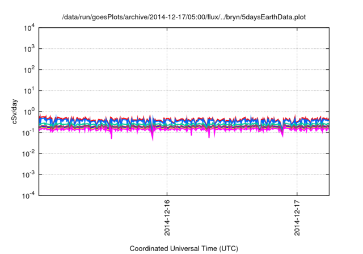Screen dimensions: 363x254
Task: Click the 2014-12-16 date label
Action: coord(167,218)
